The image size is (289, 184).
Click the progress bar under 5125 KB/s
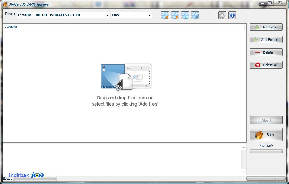266,152
